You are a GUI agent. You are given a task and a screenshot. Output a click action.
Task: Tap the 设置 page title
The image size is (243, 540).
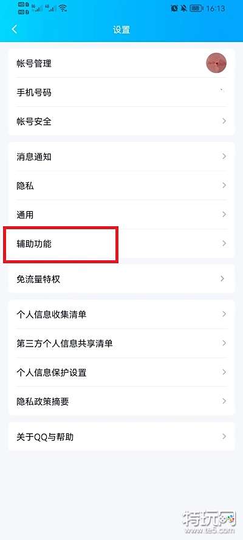coord(122,30)
